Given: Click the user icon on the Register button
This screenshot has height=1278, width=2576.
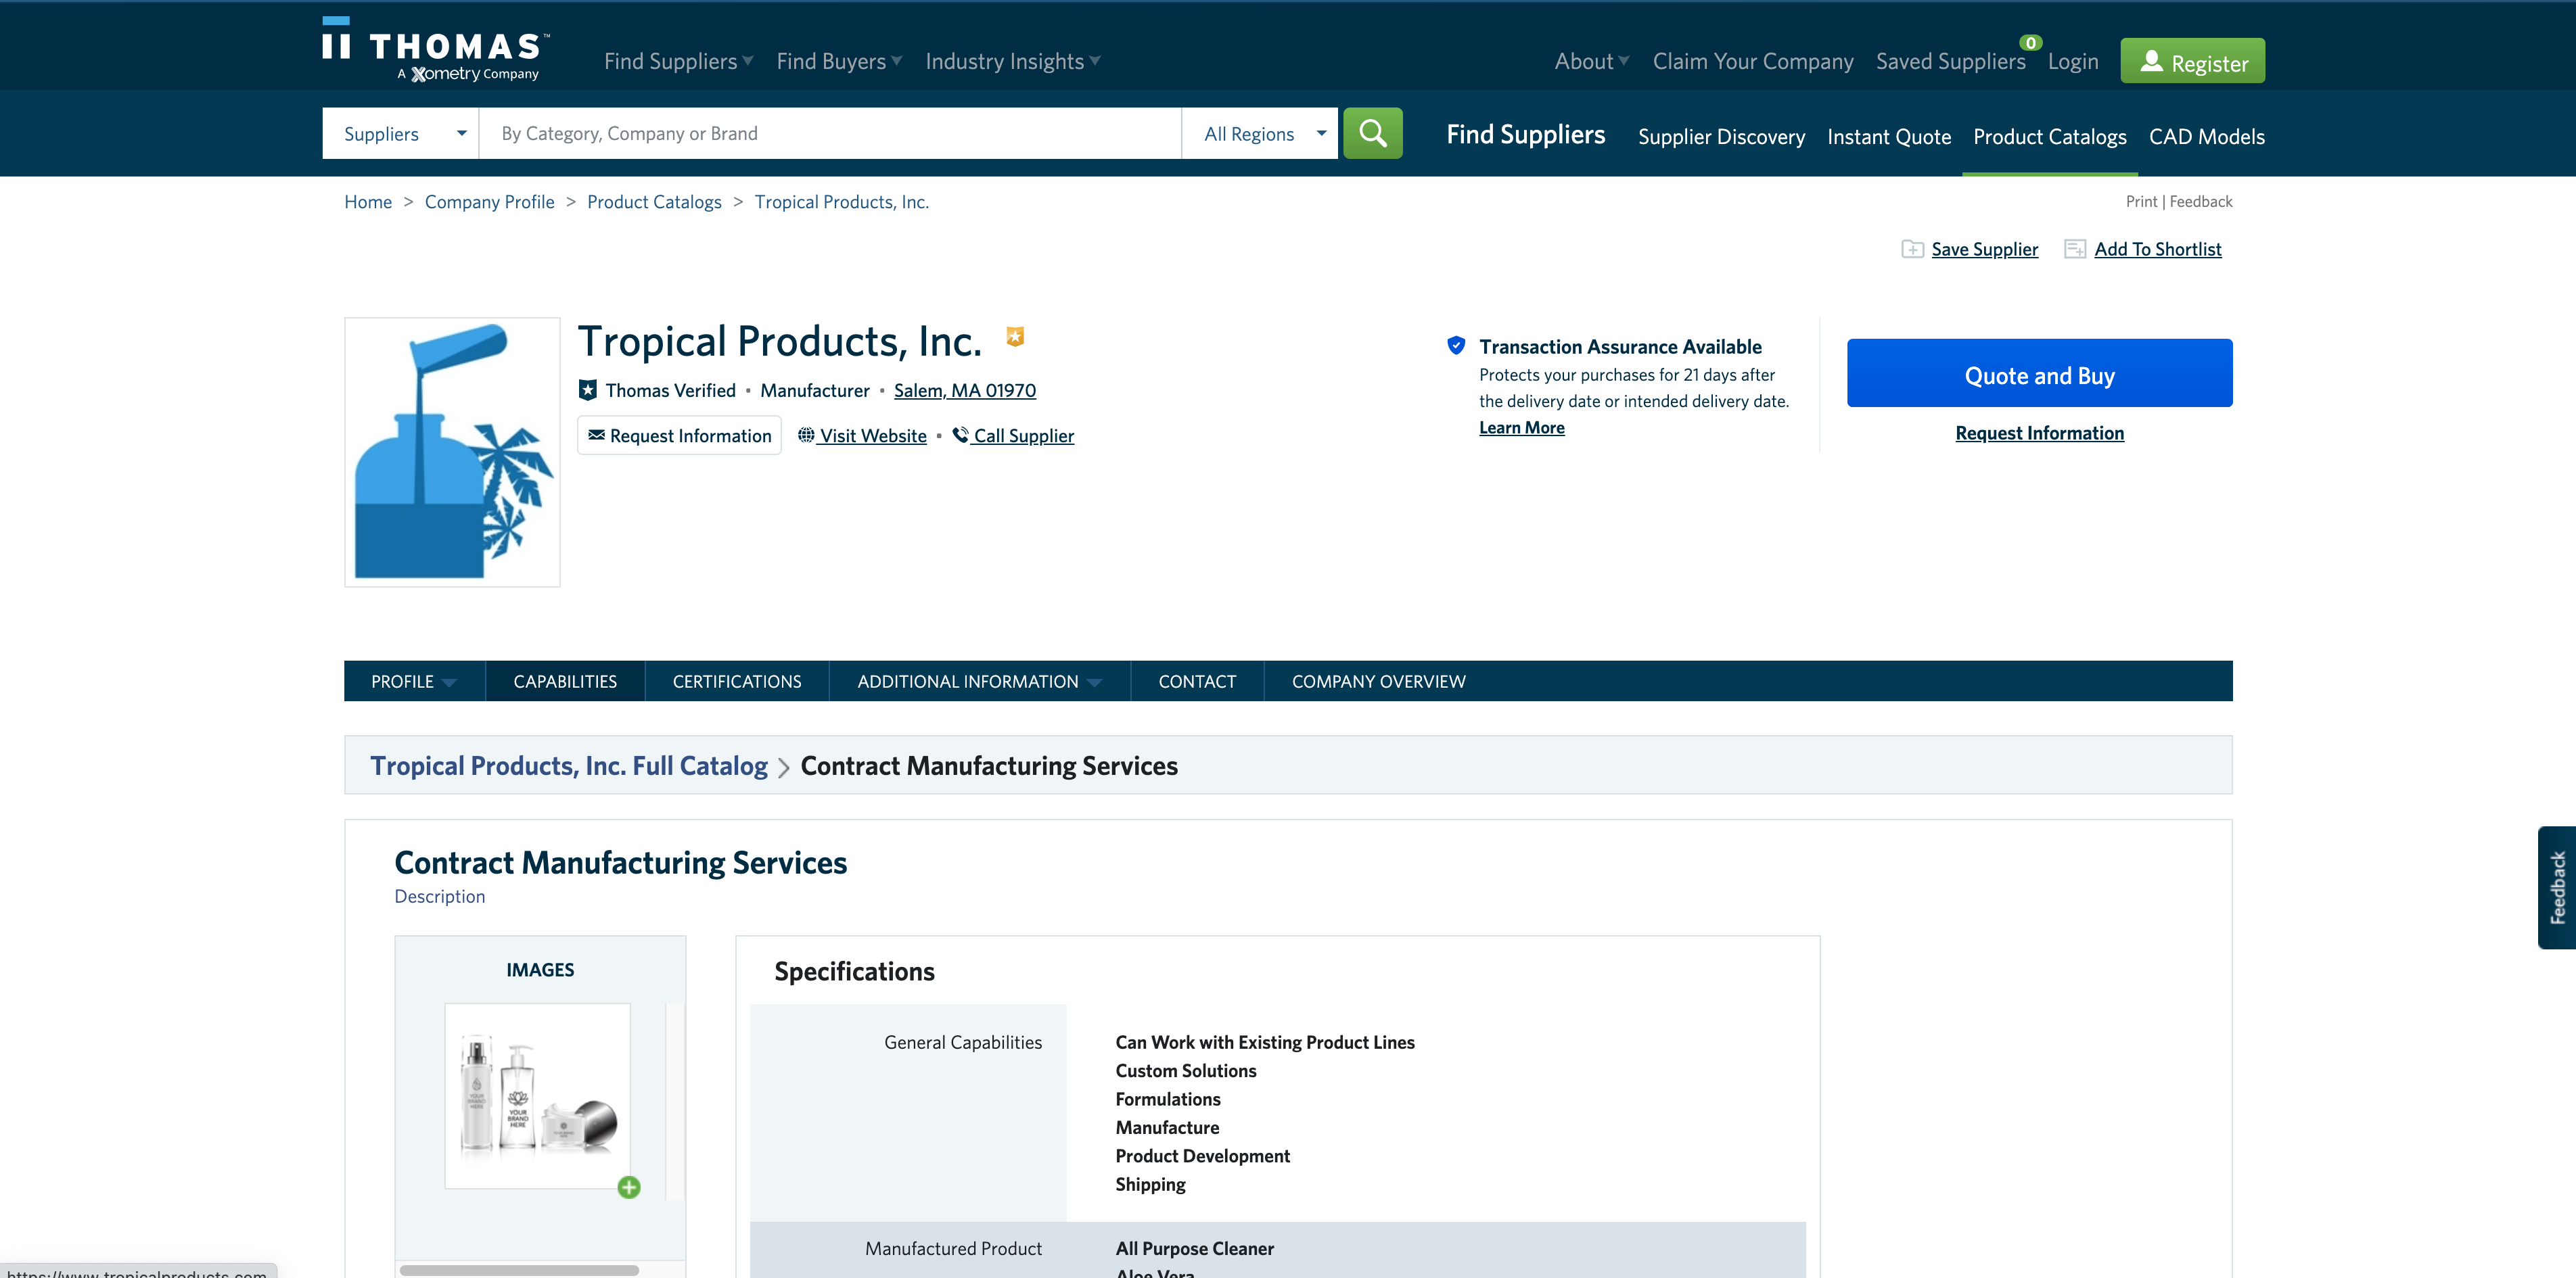Looking at the screenshot, I should pos(2151,61).
